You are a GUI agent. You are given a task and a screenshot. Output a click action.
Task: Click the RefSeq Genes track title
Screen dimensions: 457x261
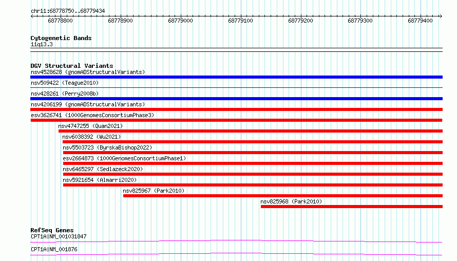coord(52,230)
